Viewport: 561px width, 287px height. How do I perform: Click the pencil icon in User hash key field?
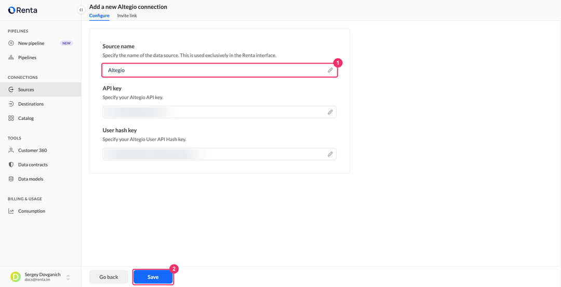point(330,154)
